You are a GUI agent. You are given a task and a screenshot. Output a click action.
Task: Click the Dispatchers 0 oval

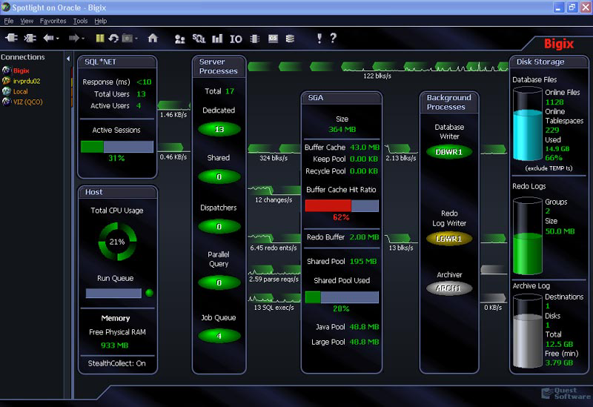pyautogui.click(x=219, y=227)
